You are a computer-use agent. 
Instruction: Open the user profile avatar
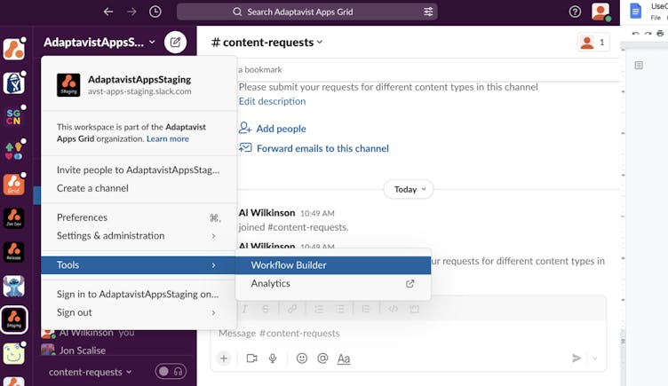point(600,12)
